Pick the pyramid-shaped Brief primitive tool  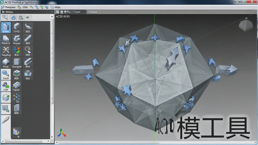(x=6, y=63)
